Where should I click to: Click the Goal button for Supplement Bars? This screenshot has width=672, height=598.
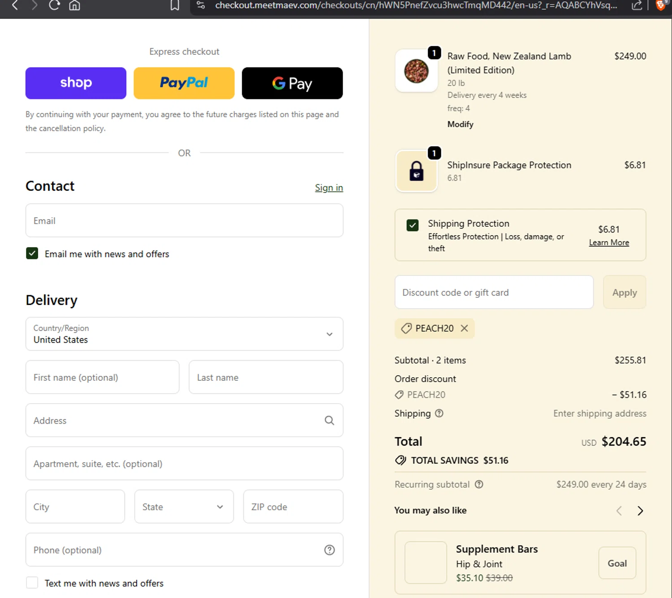click(617, 563)
